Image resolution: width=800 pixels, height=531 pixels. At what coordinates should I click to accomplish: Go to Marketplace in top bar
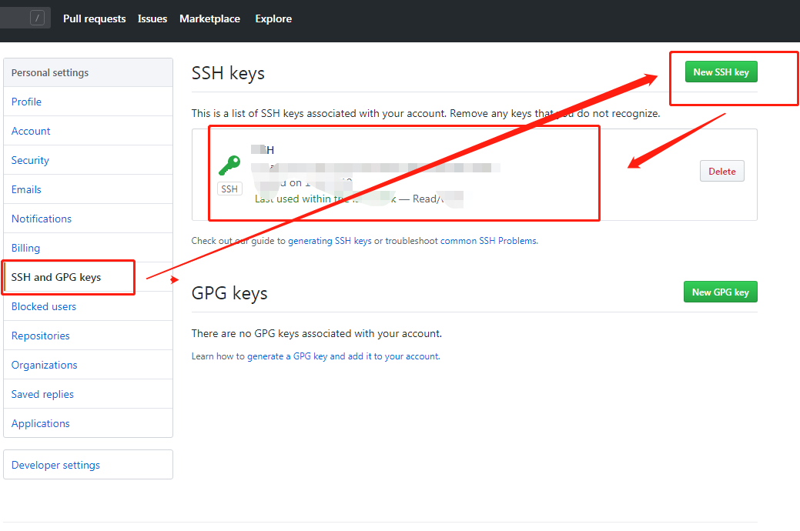pos(209,19)
